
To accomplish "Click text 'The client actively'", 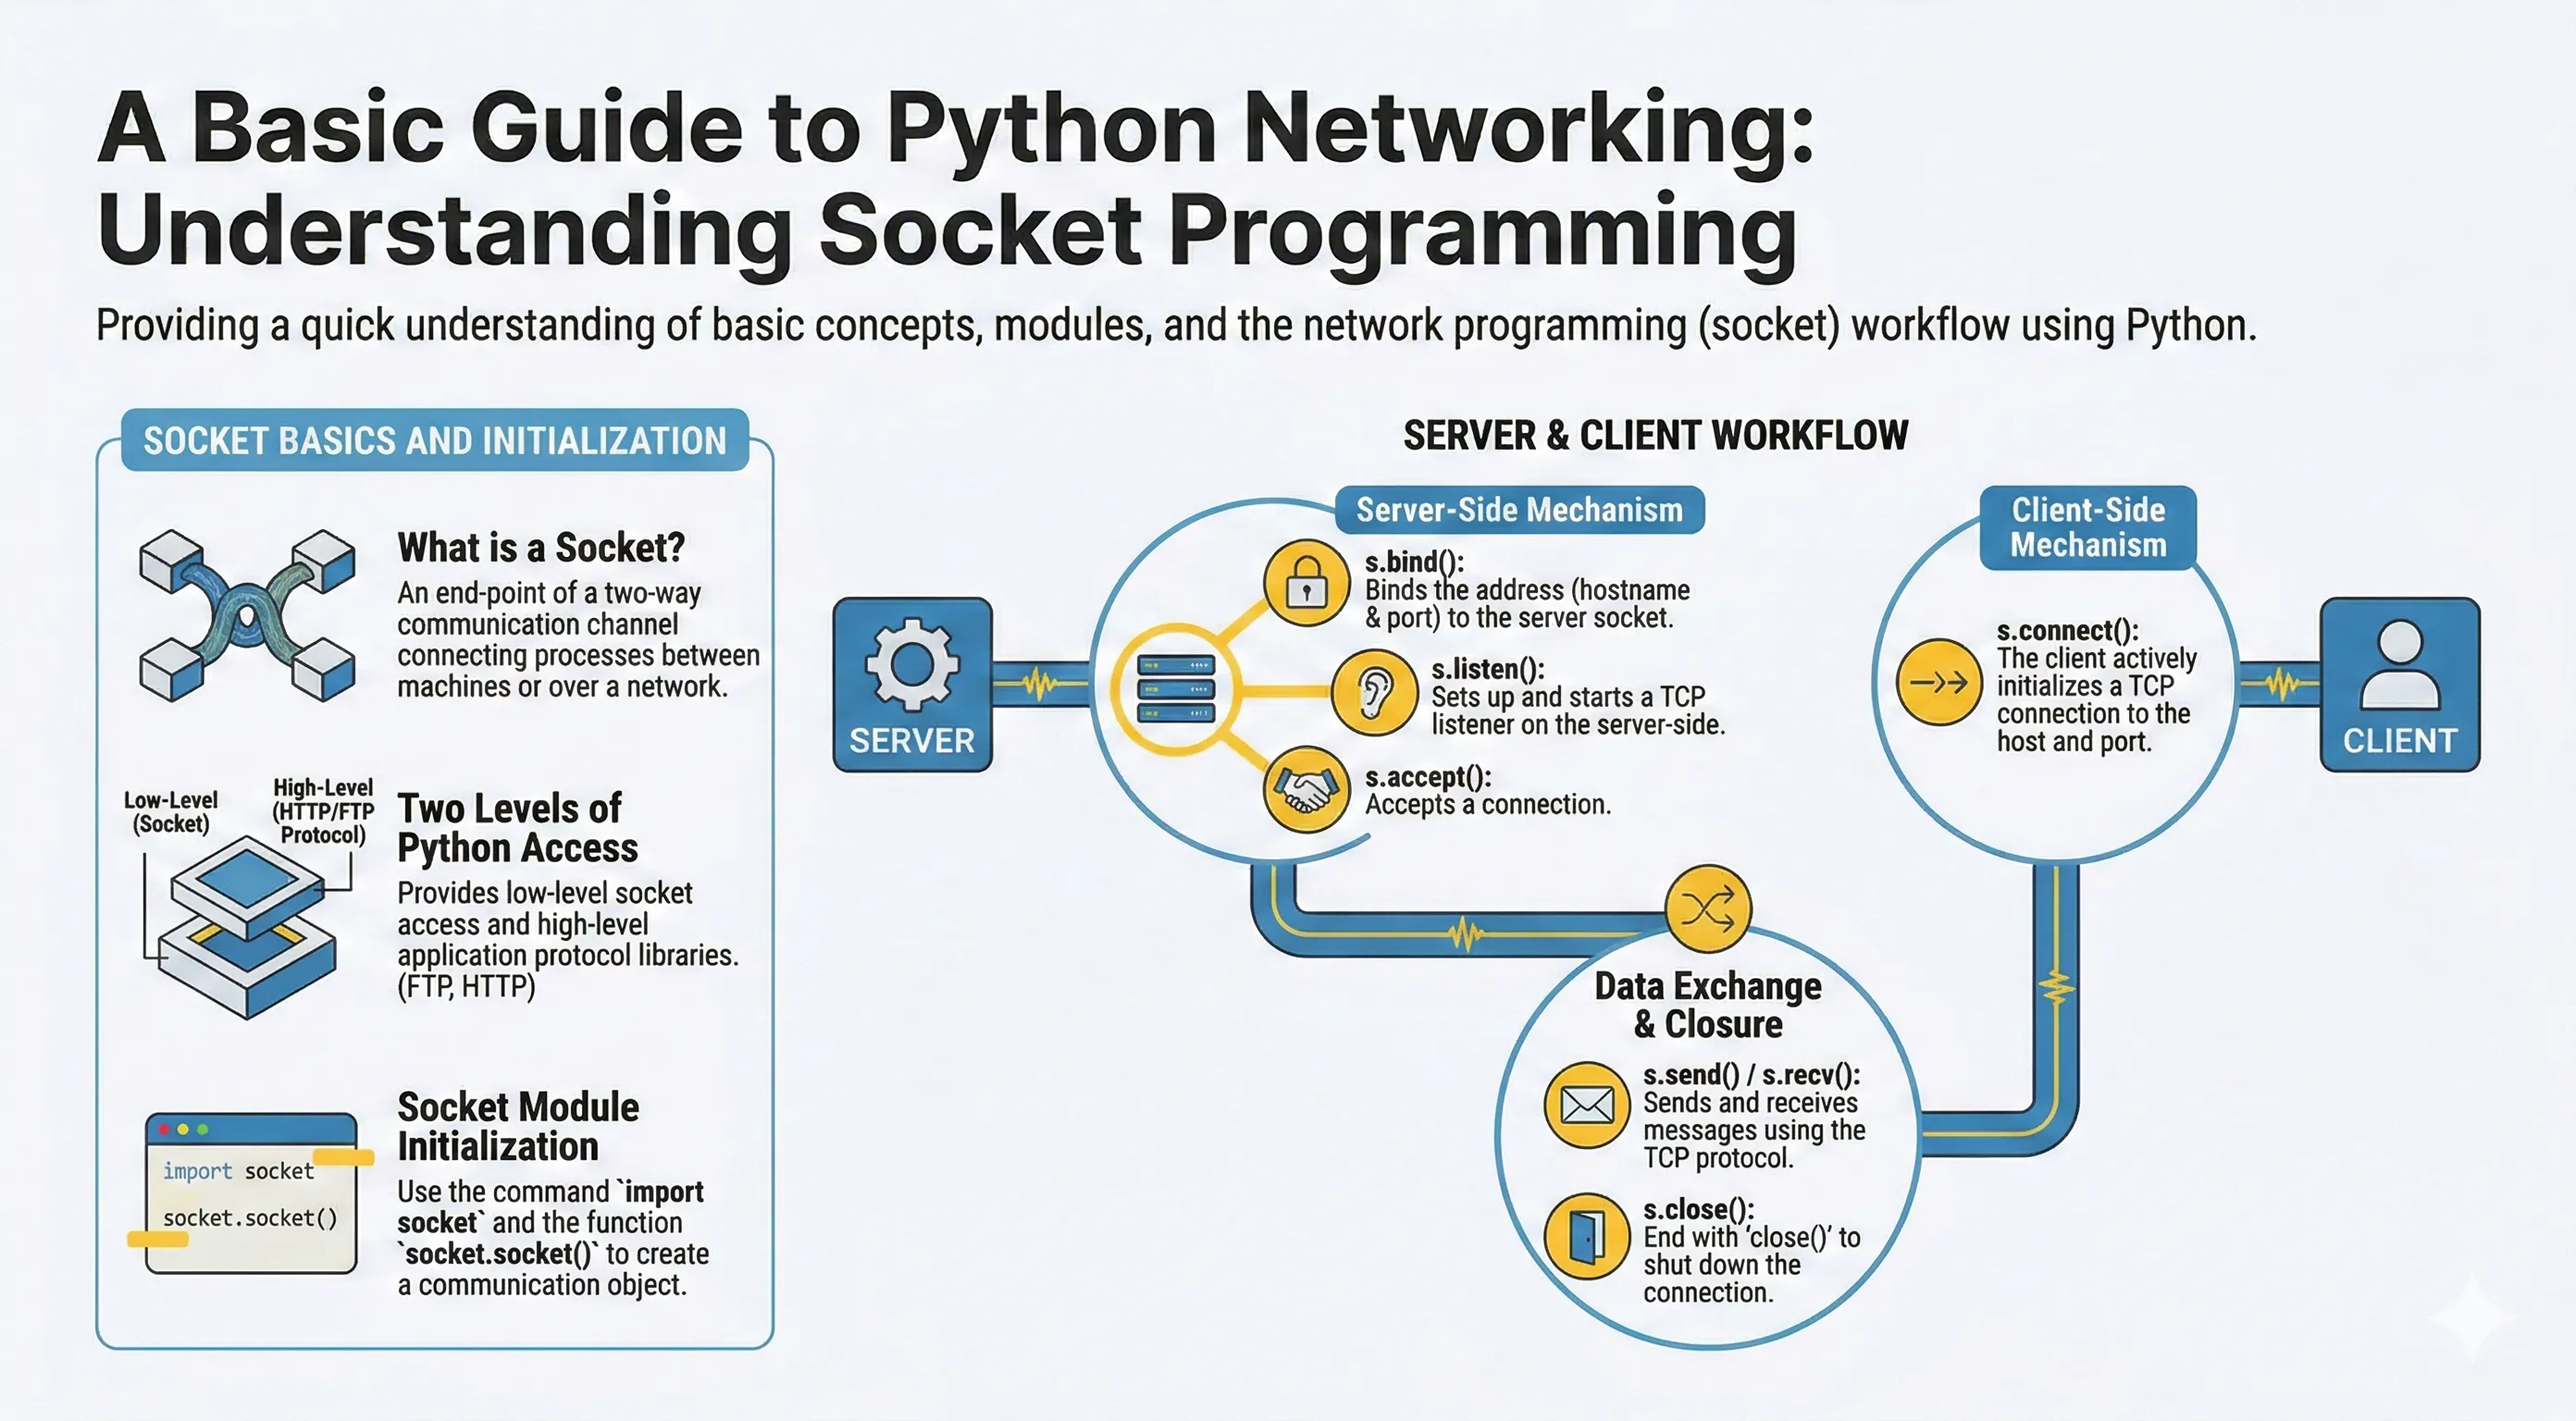I will 2097,659.
